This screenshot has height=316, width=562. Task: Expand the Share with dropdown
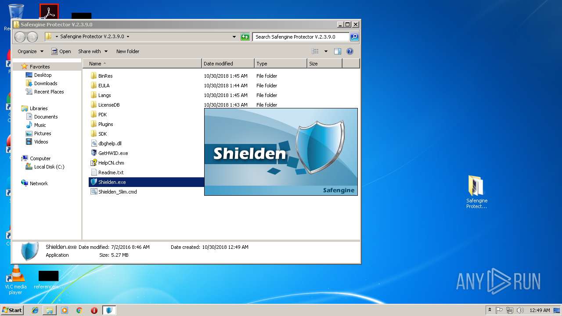coord(93,51)
